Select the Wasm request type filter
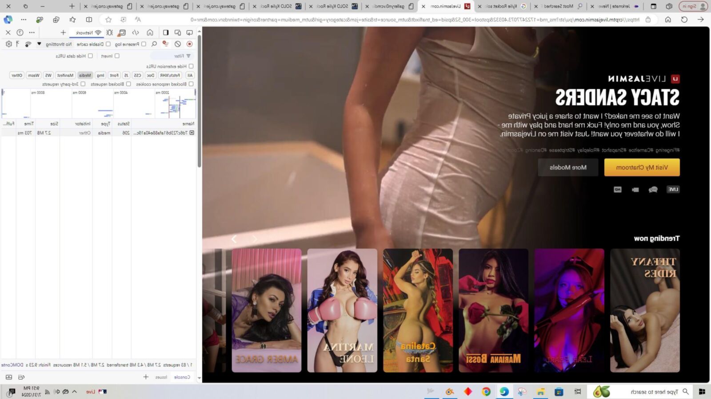 click(33, 75)
